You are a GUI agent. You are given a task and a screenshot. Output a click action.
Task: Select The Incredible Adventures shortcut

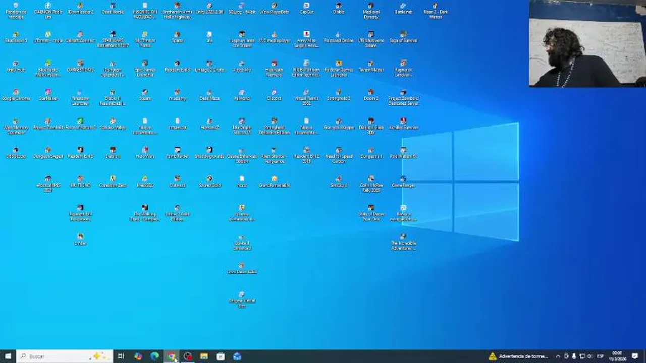403,242
